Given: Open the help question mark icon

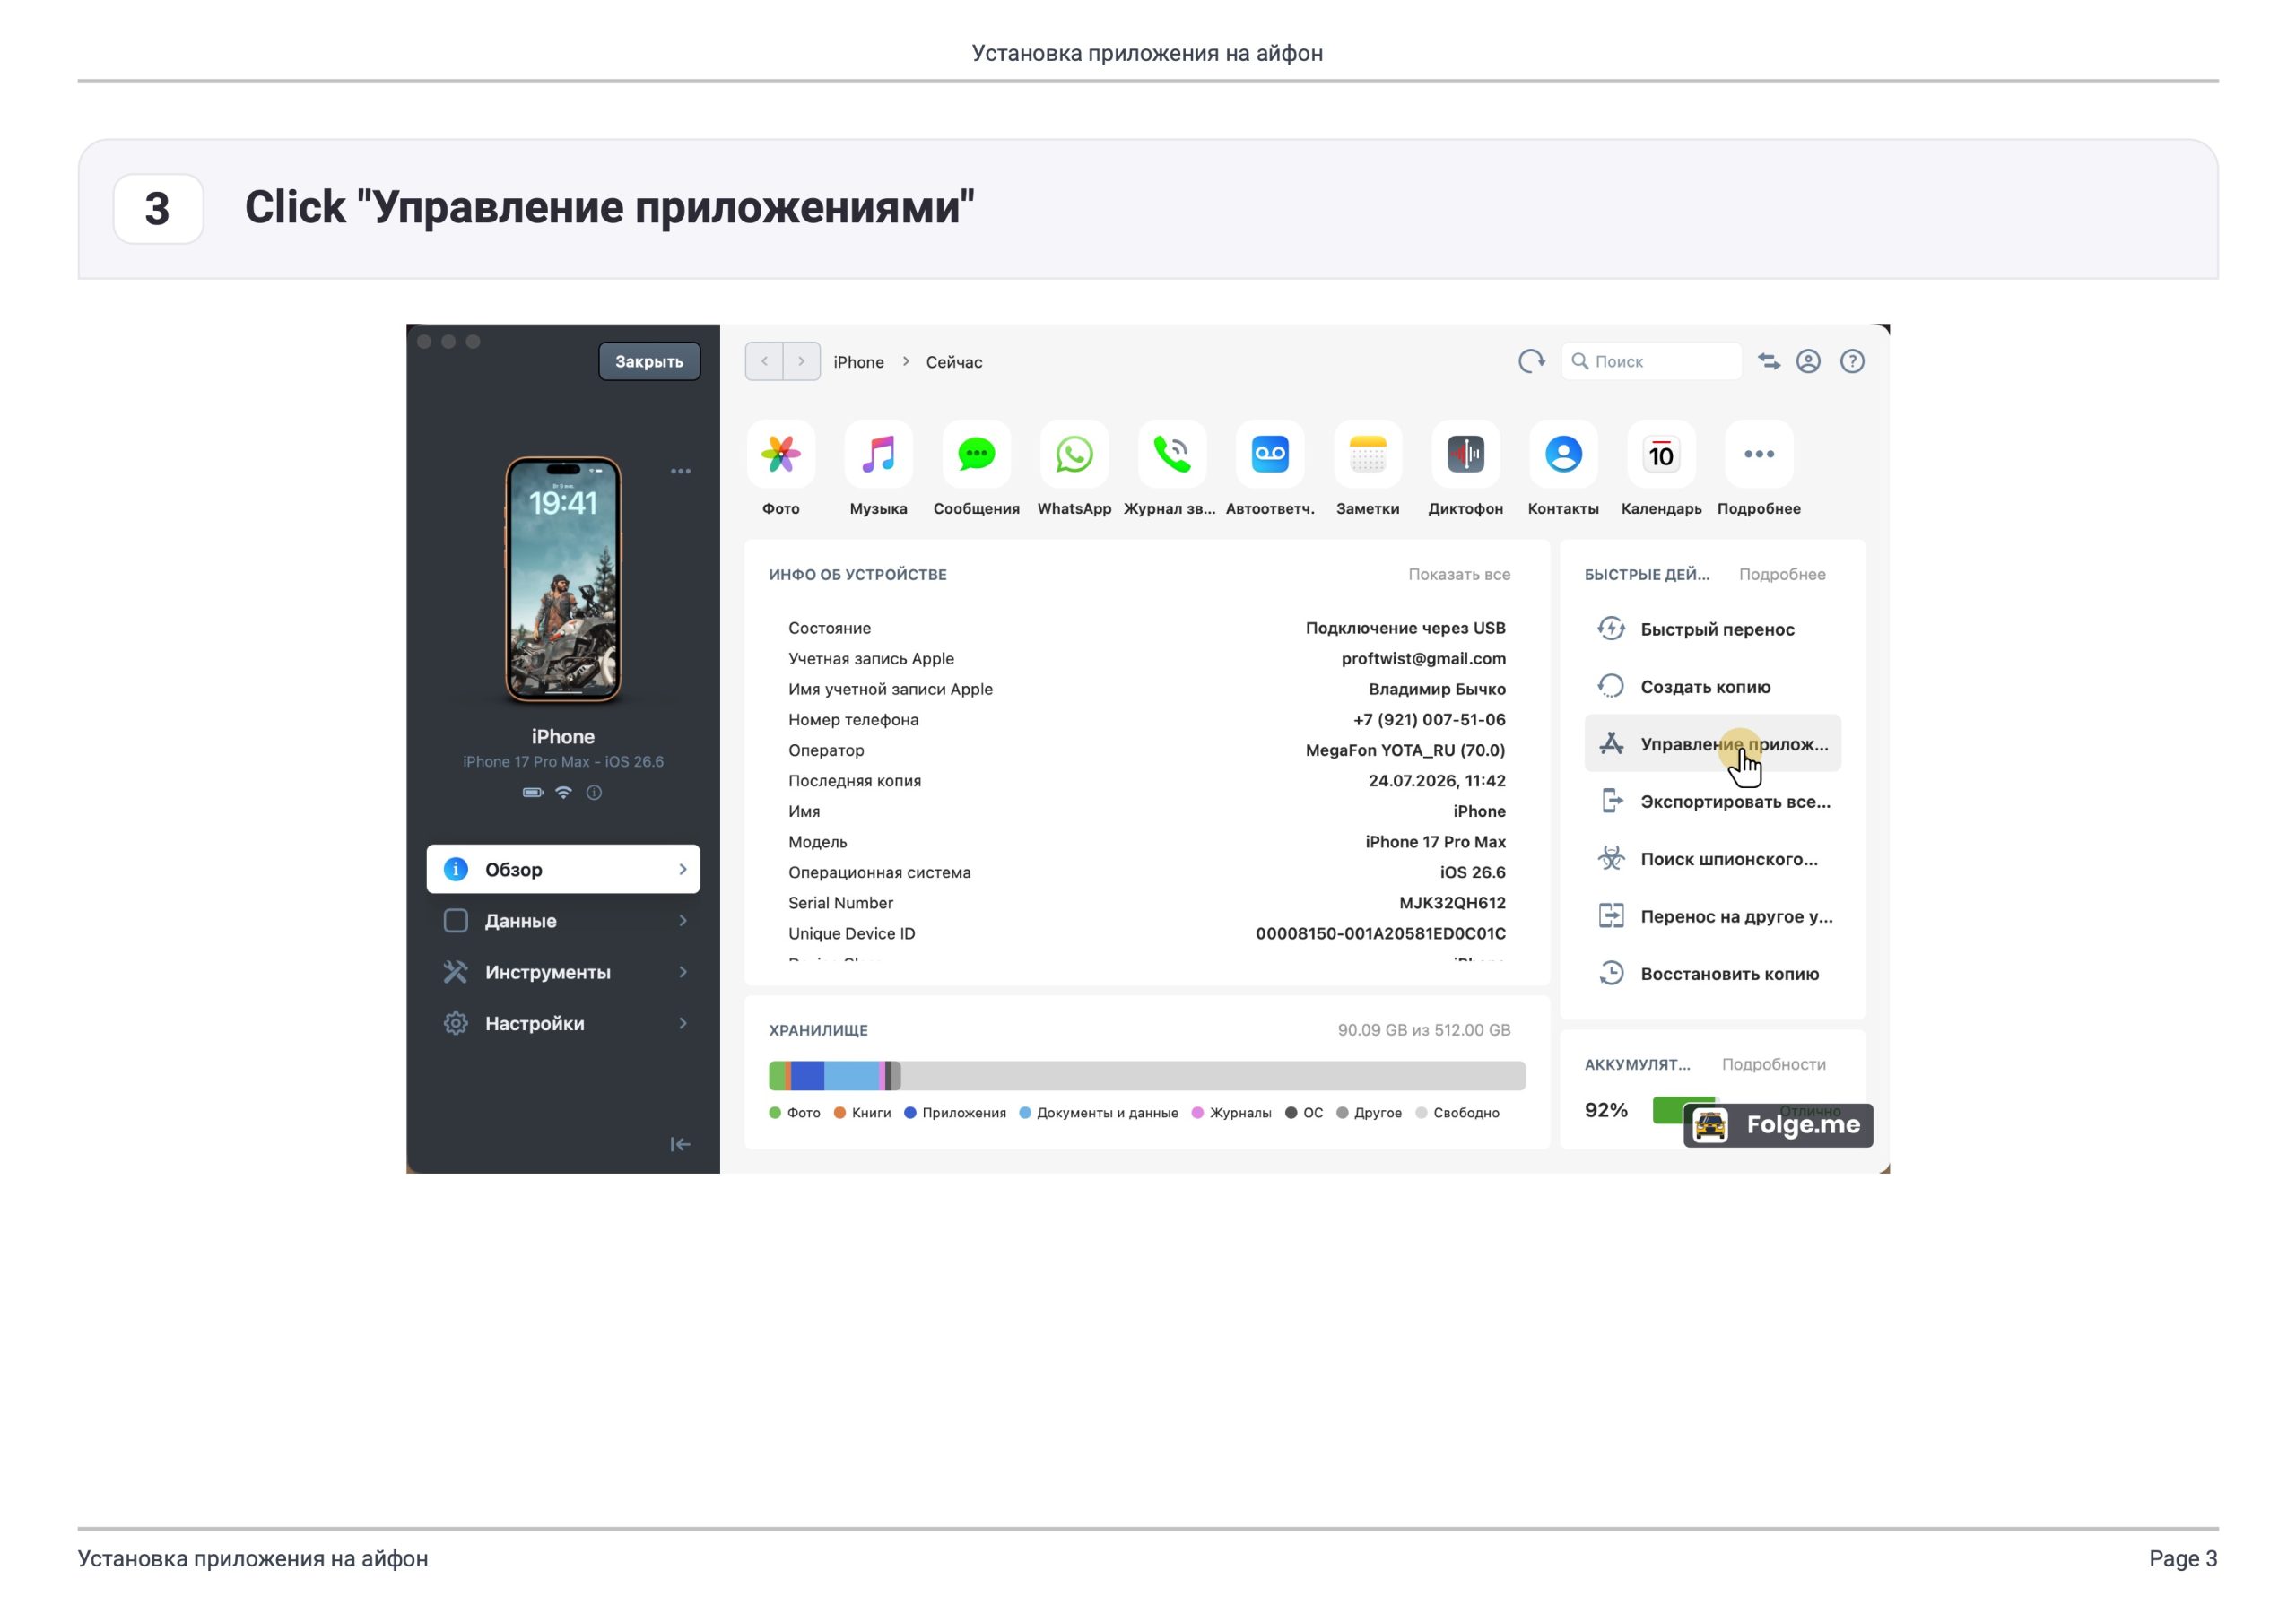Looking at the screenshot, I should coord(1852,361).
